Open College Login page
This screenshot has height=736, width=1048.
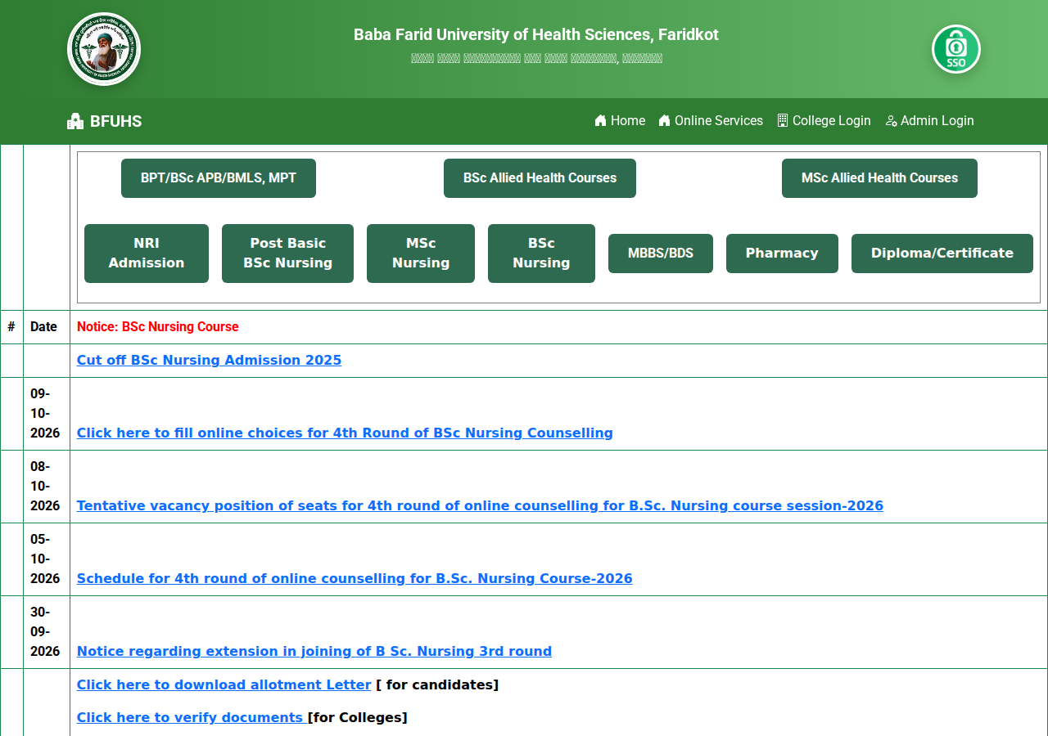(824, 121)
